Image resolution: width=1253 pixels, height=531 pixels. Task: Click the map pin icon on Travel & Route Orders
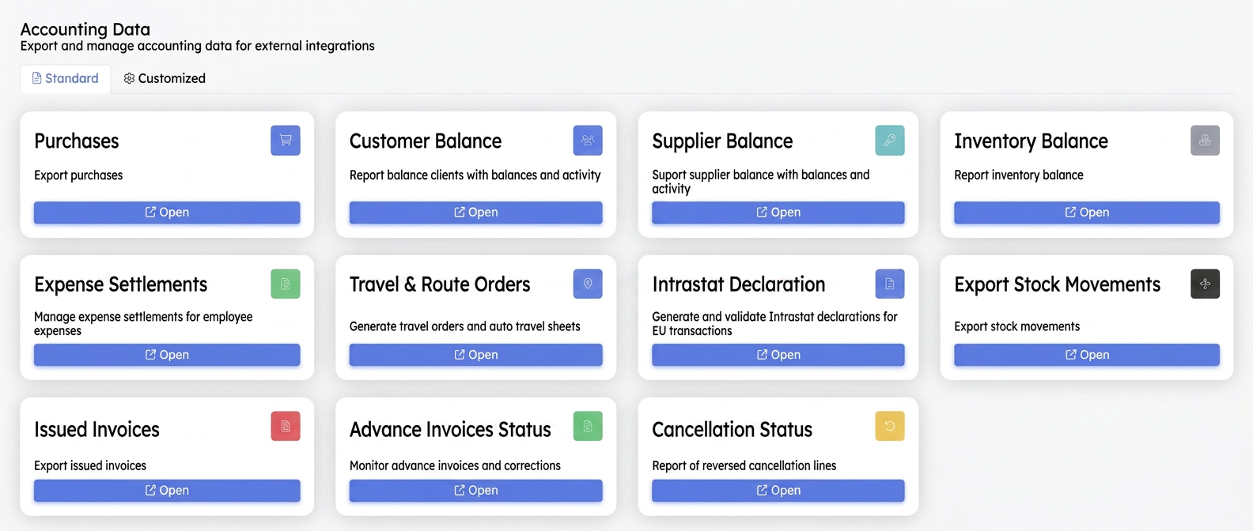tap(588, 284)
